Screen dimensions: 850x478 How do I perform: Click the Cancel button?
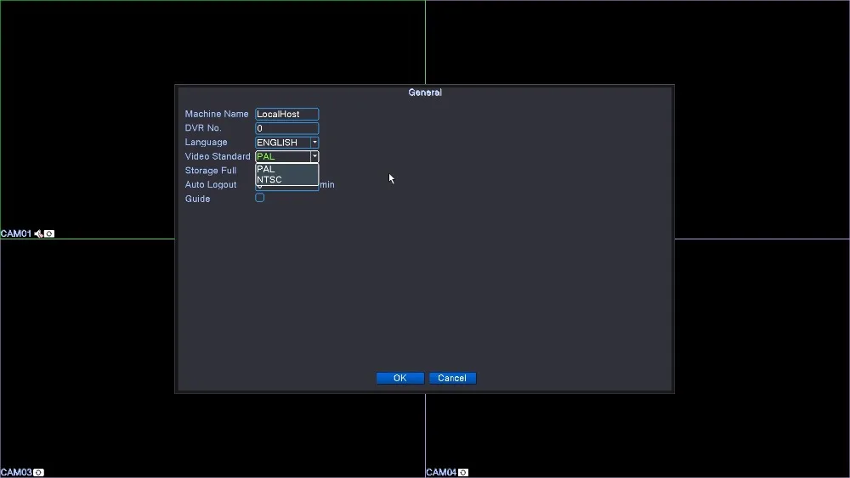point(452,379)
